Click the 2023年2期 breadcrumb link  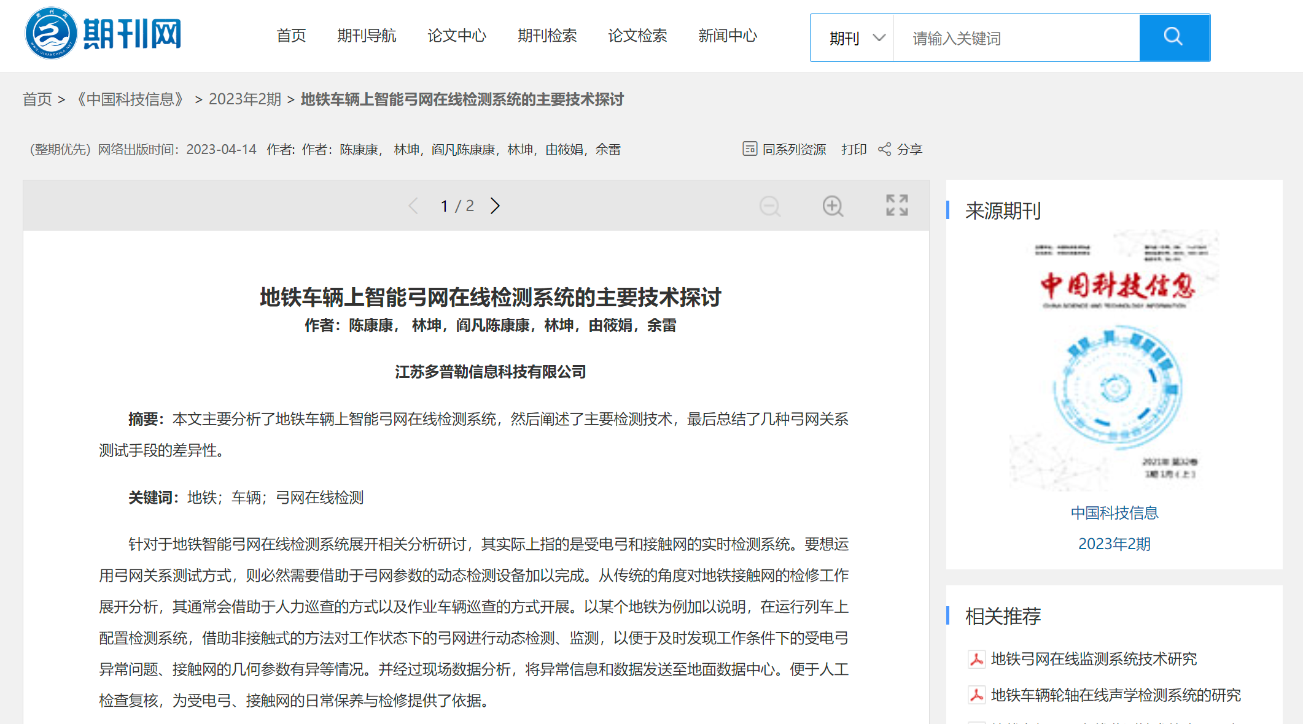pos(245,99)
